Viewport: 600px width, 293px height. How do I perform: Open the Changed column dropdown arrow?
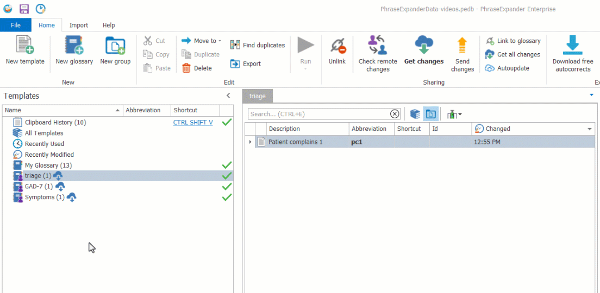[590, 129]
